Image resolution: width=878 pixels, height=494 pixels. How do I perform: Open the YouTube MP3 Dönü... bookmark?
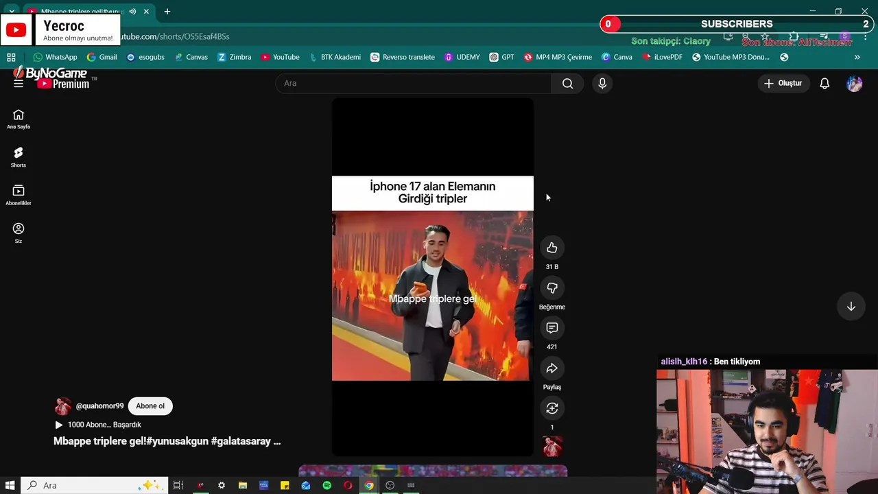point(731,57)
